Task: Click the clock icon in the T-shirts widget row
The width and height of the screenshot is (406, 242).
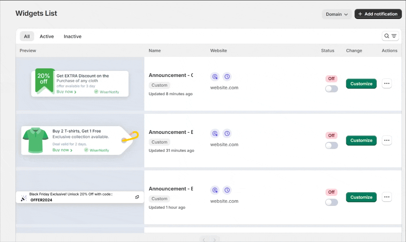Action: 227,134
